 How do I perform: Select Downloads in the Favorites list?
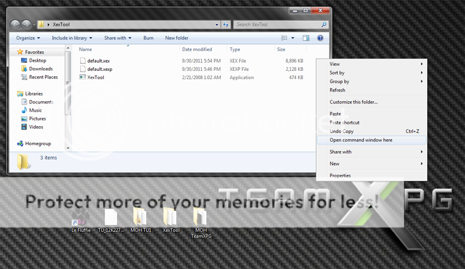[x=41, y=69]
